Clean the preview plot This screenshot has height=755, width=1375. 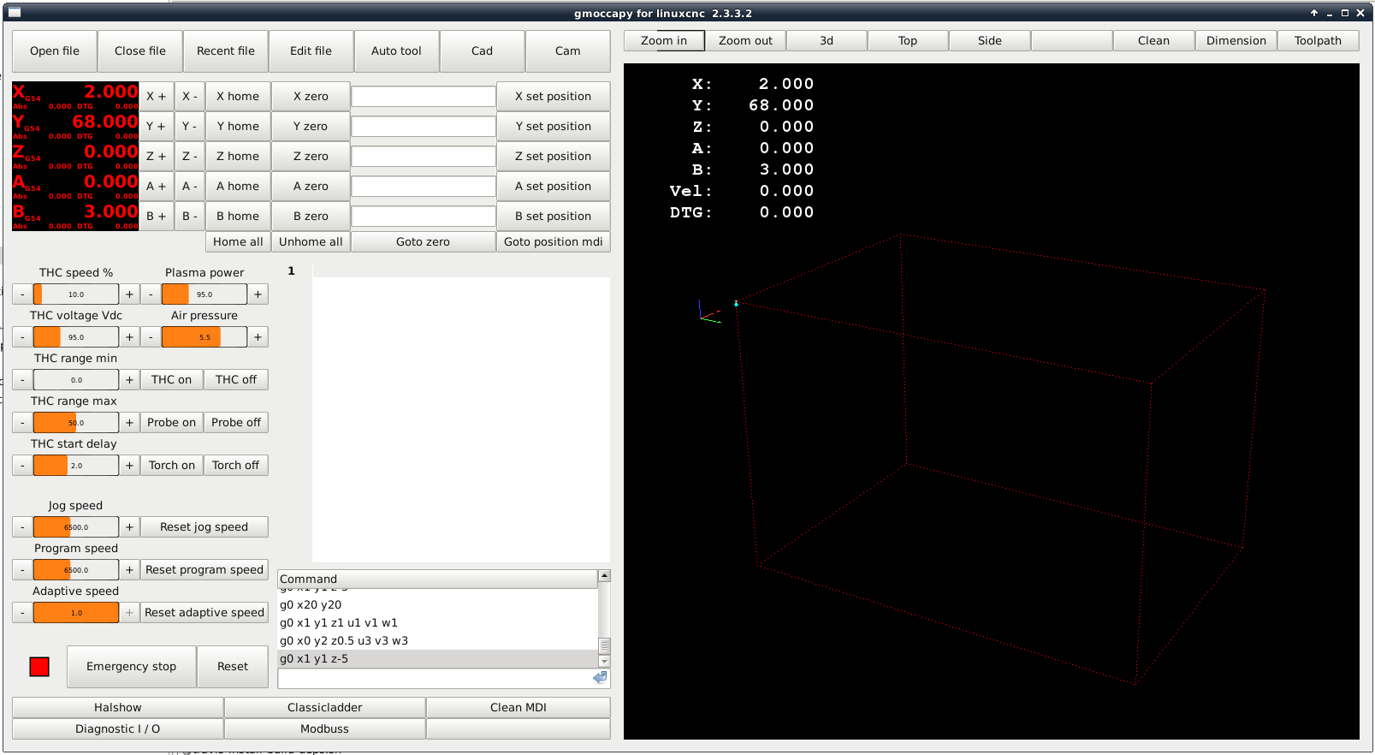pyautogui.click(x=1153, y=41)
